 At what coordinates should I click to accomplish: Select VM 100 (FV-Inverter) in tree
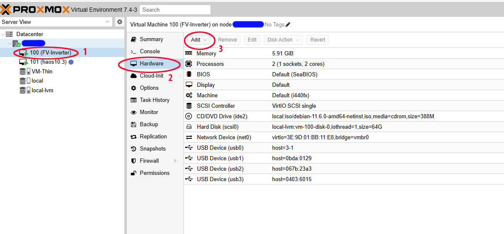[50, 53]
